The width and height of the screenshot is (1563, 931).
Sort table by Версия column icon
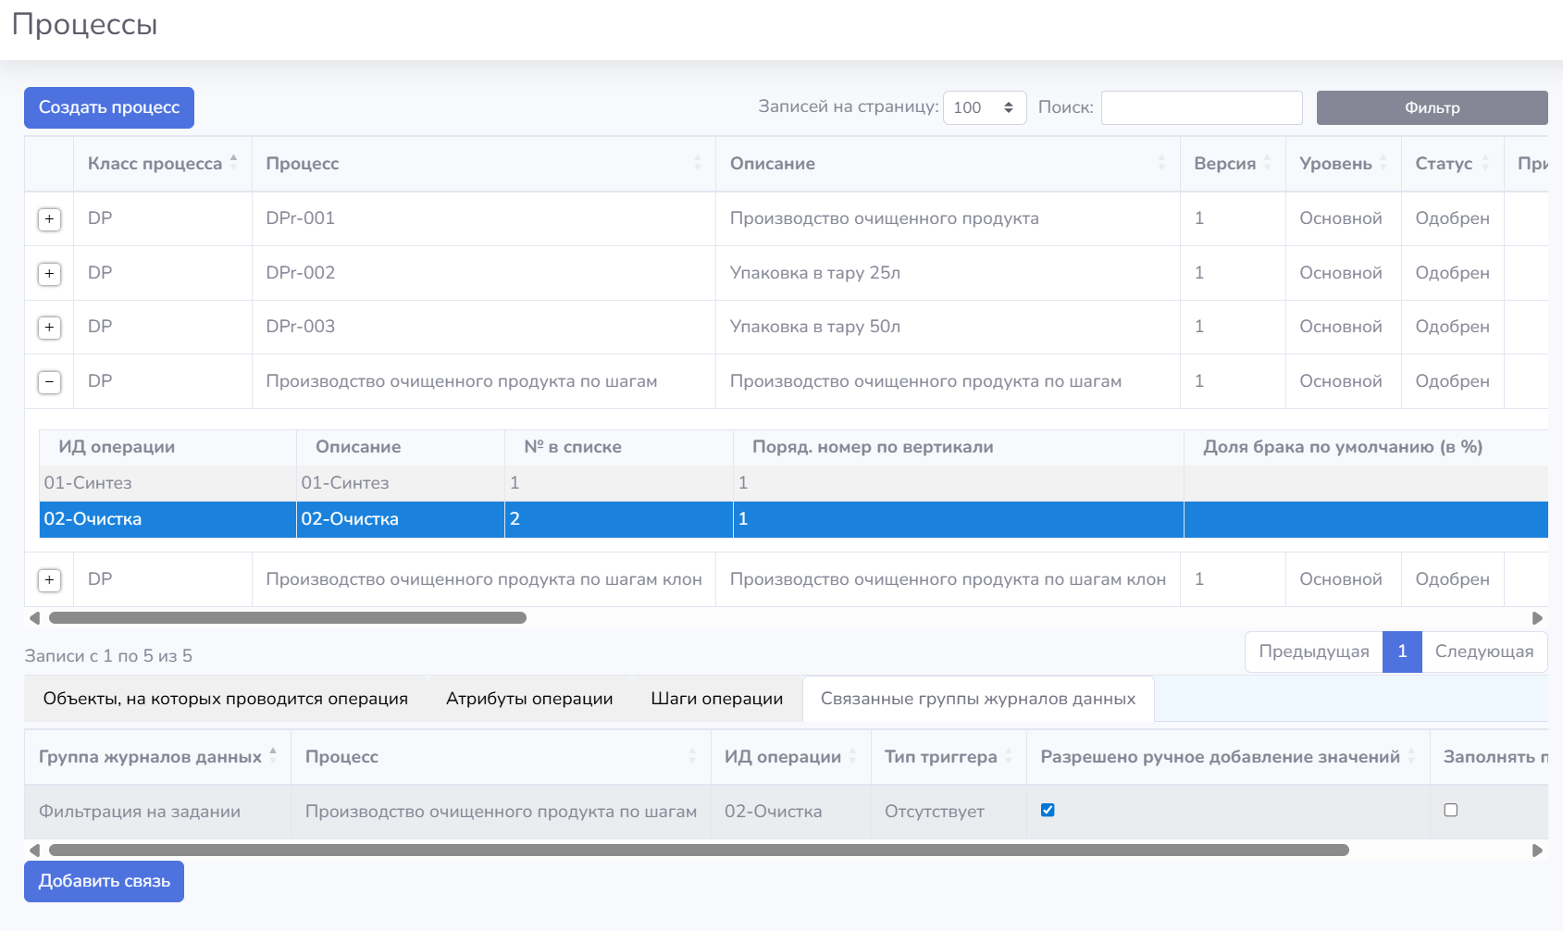pyautogui.click(x=1268, y=163)
